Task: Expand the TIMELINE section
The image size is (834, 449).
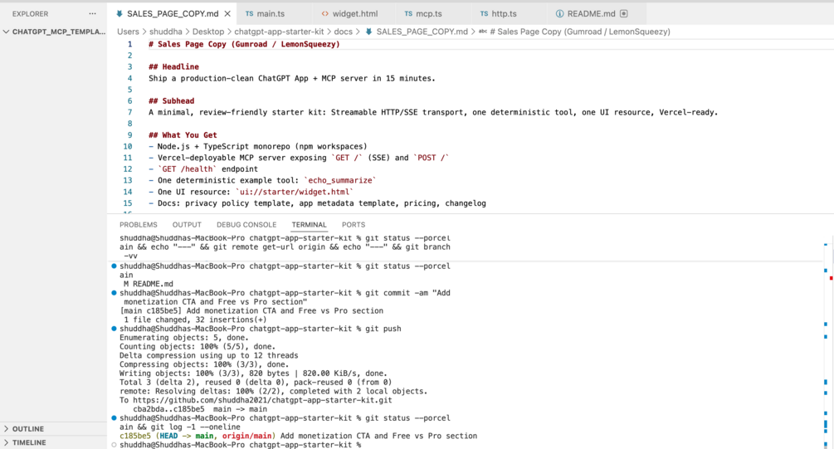Action: point(53,442)
